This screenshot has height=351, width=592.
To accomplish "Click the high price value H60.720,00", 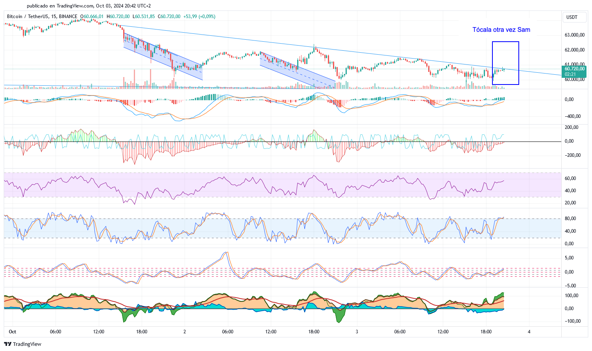I will [118, 17].
